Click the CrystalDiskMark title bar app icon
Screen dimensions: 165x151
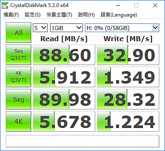point(5,5)
